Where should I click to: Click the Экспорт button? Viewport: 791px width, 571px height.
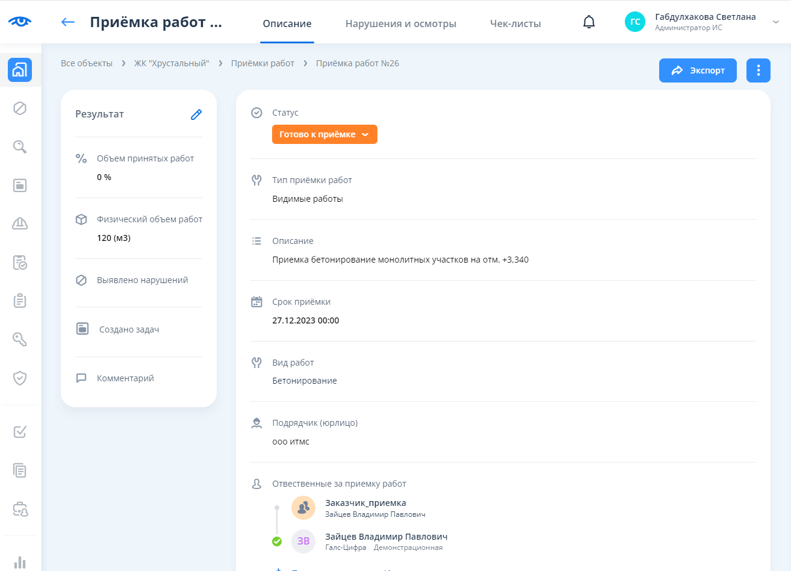click(x=698, y=70)
